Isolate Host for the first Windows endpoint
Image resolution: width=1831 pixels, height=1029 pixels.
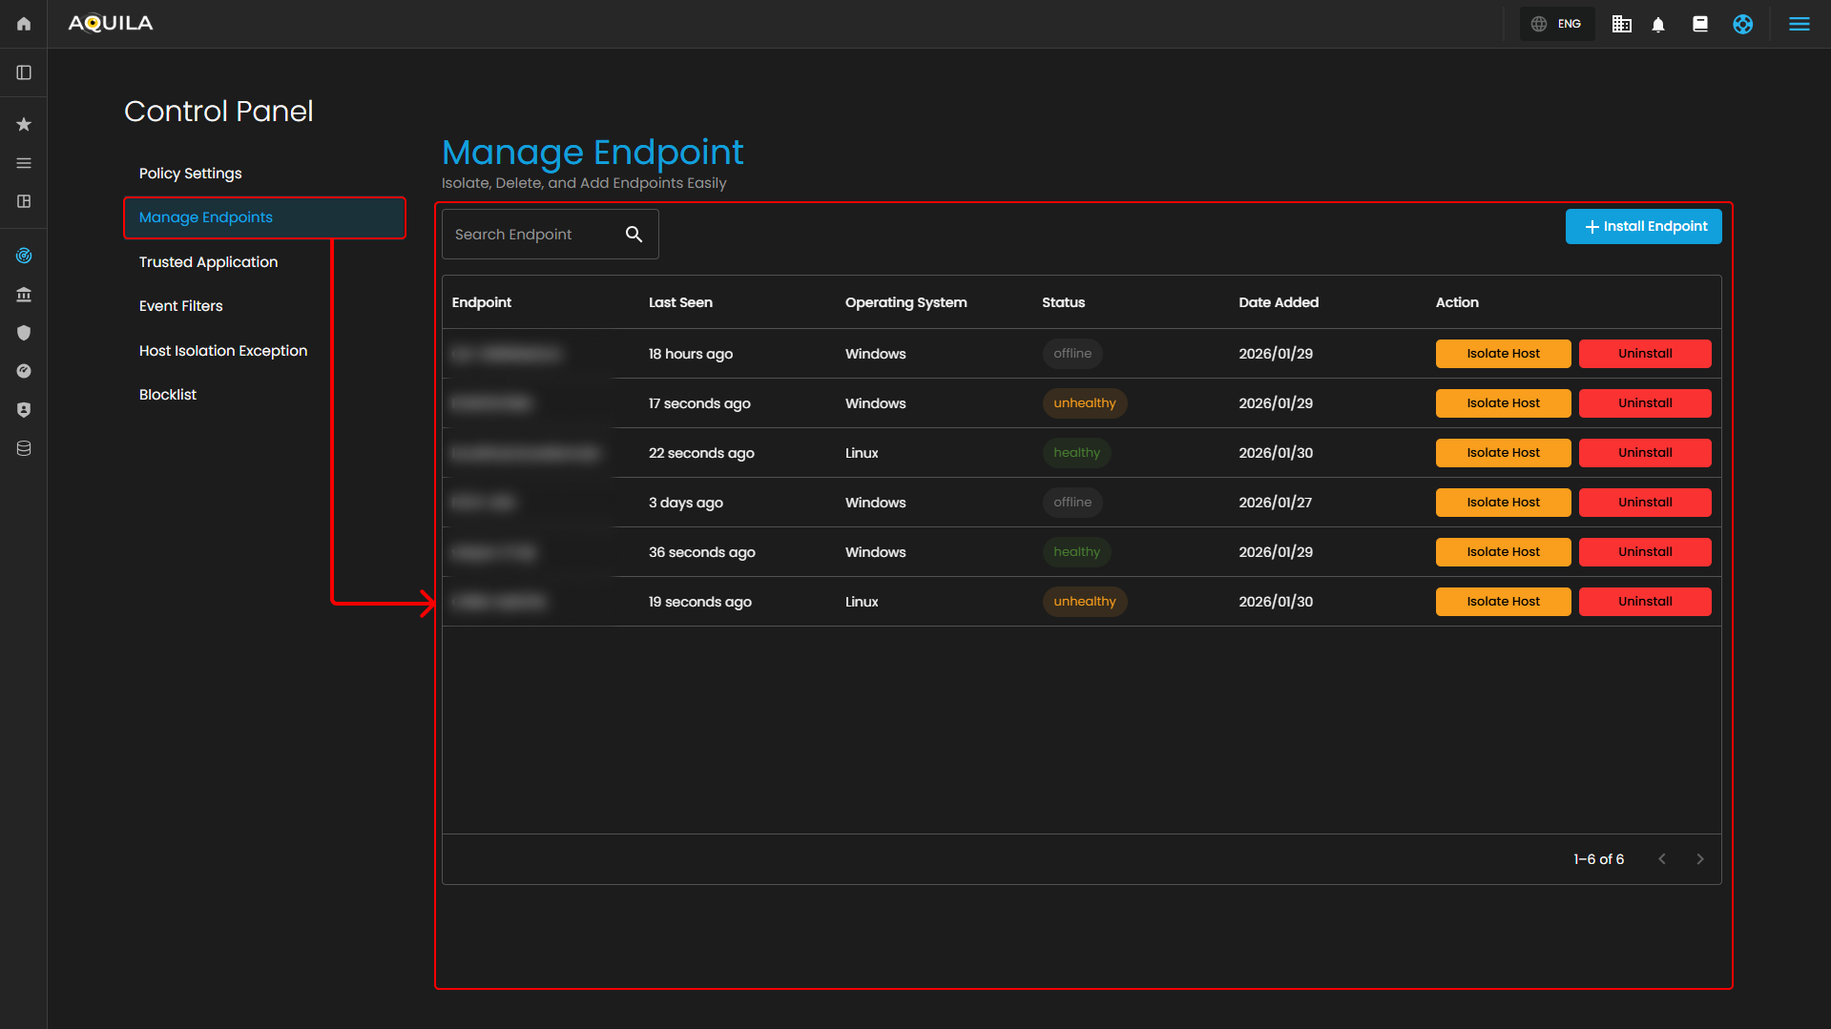[x=1503, y=354]
